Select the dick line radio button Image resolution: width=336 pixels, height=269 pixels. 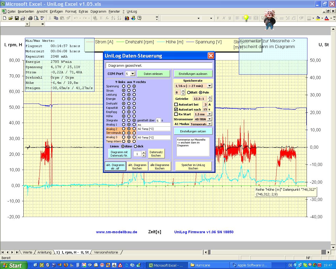click(x=135, y=146)
